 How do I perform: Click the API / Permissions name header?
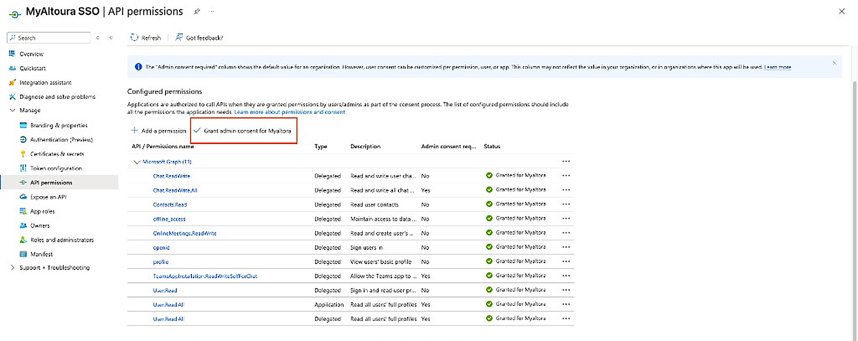click(x=163, y=146)
